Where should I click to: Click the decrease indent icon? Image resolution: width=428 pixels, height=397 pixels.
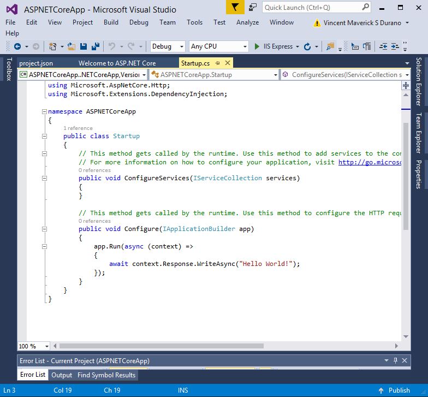coord(383,46)
